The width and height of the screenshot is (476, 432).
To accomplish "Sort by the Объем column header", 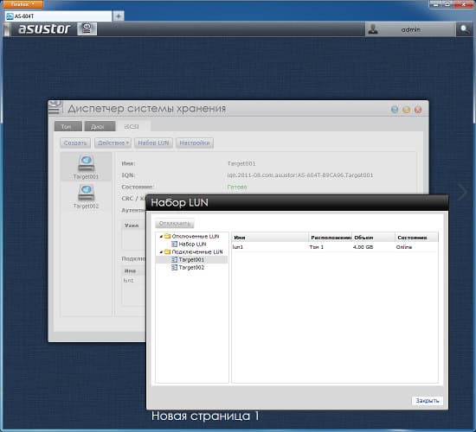I will click(373, 238).
